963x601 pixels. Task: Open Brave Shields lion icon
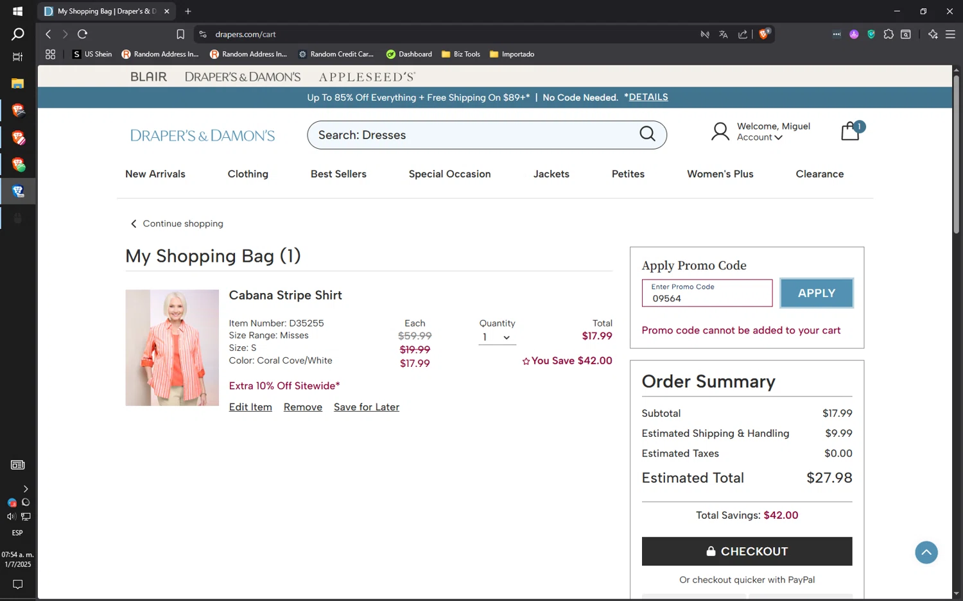(x=764, y=34)
